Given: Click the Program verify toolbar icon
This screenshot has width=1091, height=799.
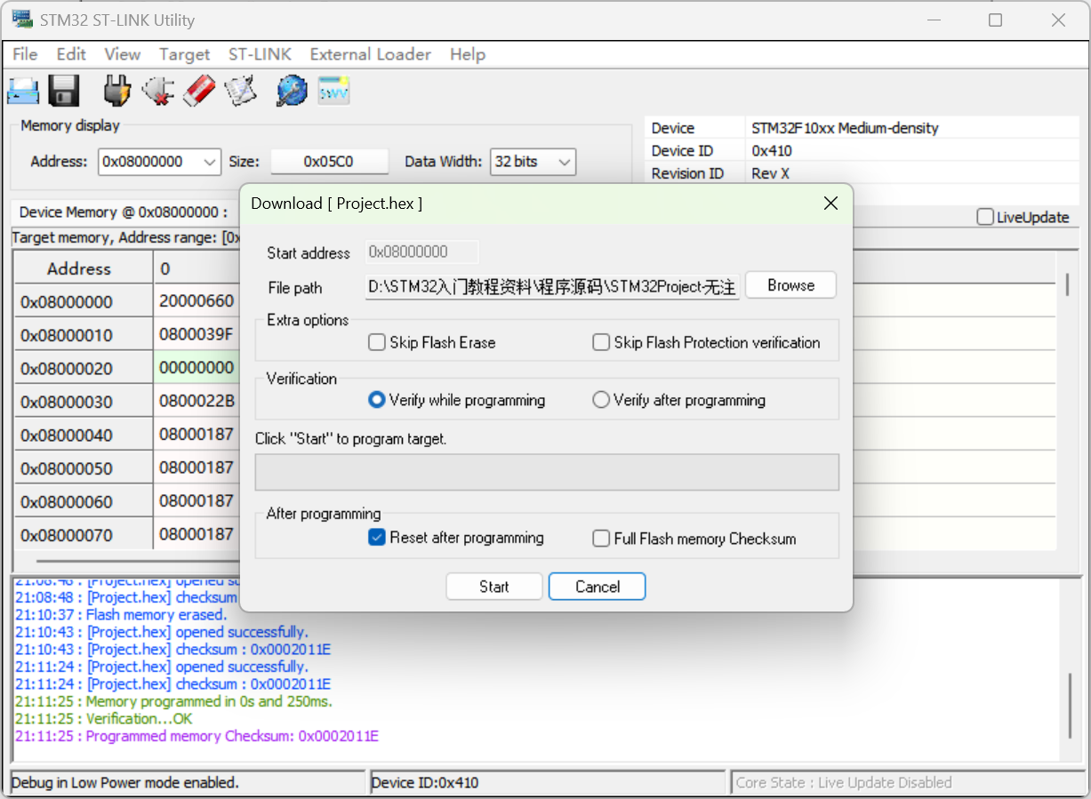Looking at the screenshot, I should (x=240, y=90).
